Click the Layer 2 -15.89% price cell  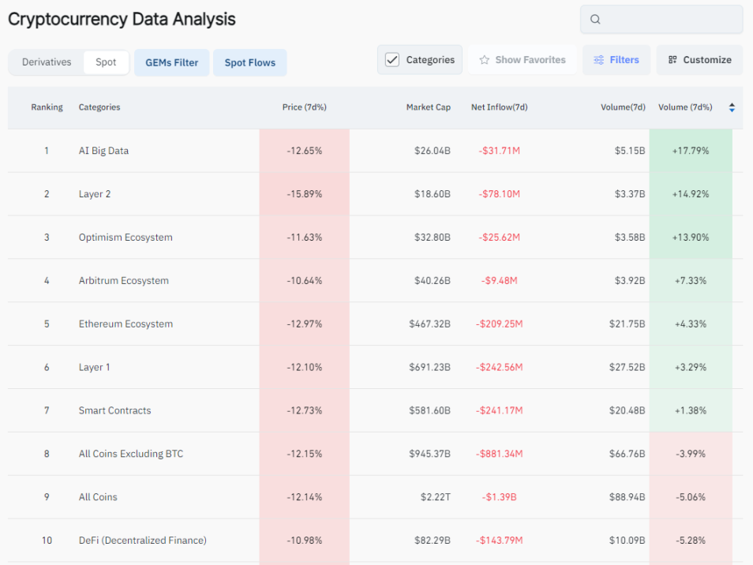pos(304,194)
